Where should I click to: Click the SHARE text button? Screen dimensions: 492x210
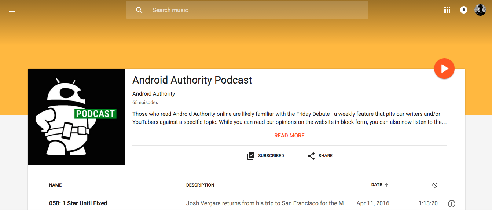[326, 156]
